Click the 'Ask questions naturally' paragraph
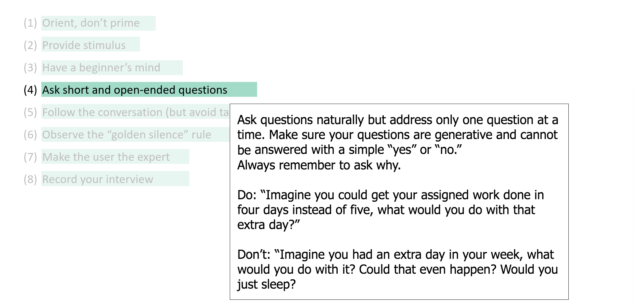 (x=398, y=135)
